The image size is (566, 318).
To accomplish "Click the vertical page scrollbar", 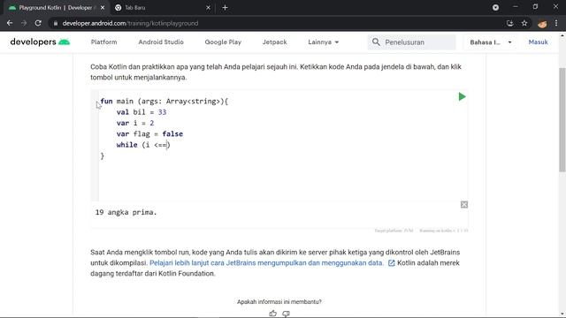I will point(562,119).
